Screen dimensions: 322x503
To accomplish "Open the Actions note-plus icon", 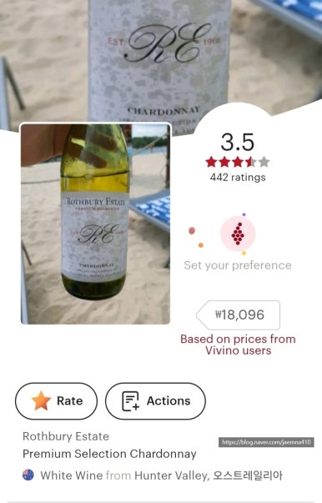I will [x=130, y=401].
